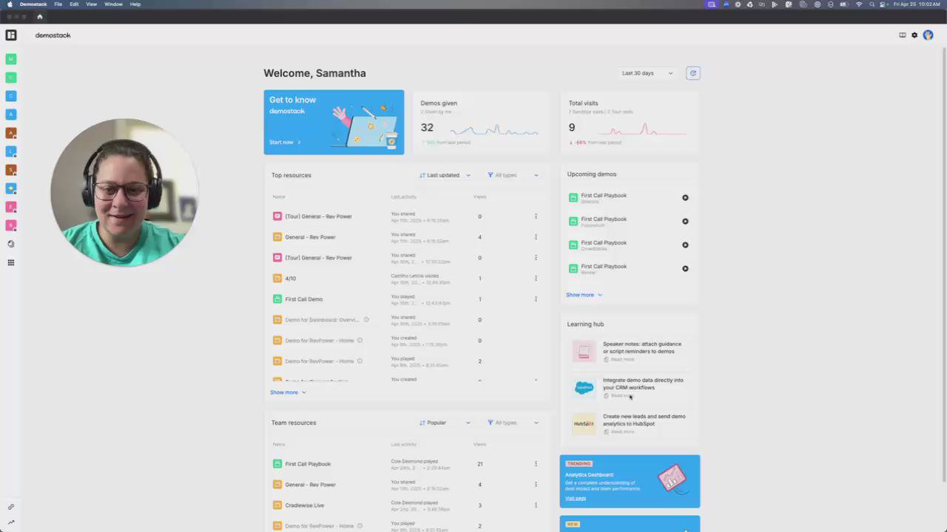Open the Total visits statistics card

pyautogui.click(x=629, y=122)
